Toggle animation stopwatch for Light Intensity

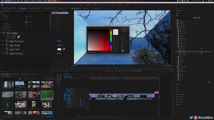tap(7, 53)
